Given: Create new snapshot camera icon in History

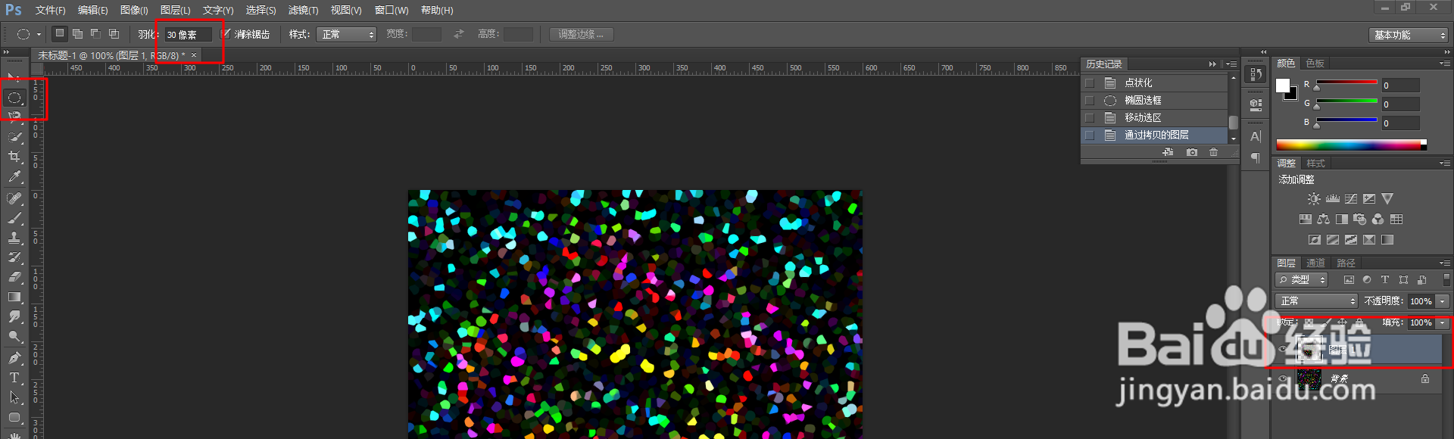Looking at the screenshot, I should click(1192, 152).
